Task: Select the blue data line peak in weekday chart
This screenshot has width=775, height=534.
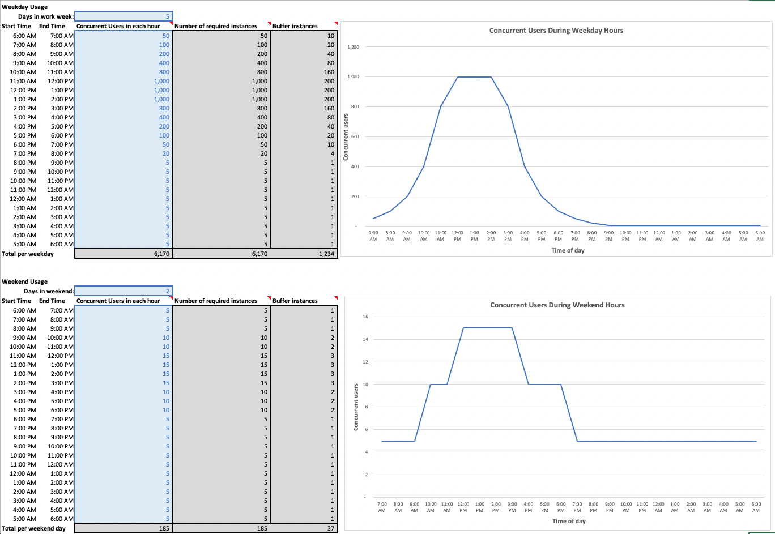Action: [x=474, y=76]
